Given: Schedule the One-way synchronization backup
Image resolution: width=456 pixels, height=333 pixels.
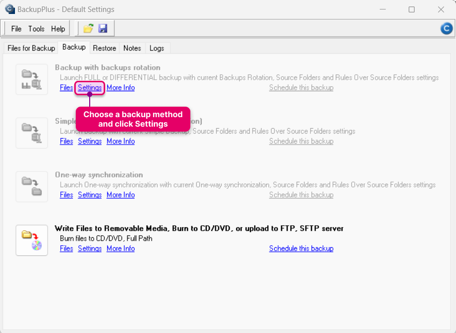Looking at the screenshot, I should [302, 195].
